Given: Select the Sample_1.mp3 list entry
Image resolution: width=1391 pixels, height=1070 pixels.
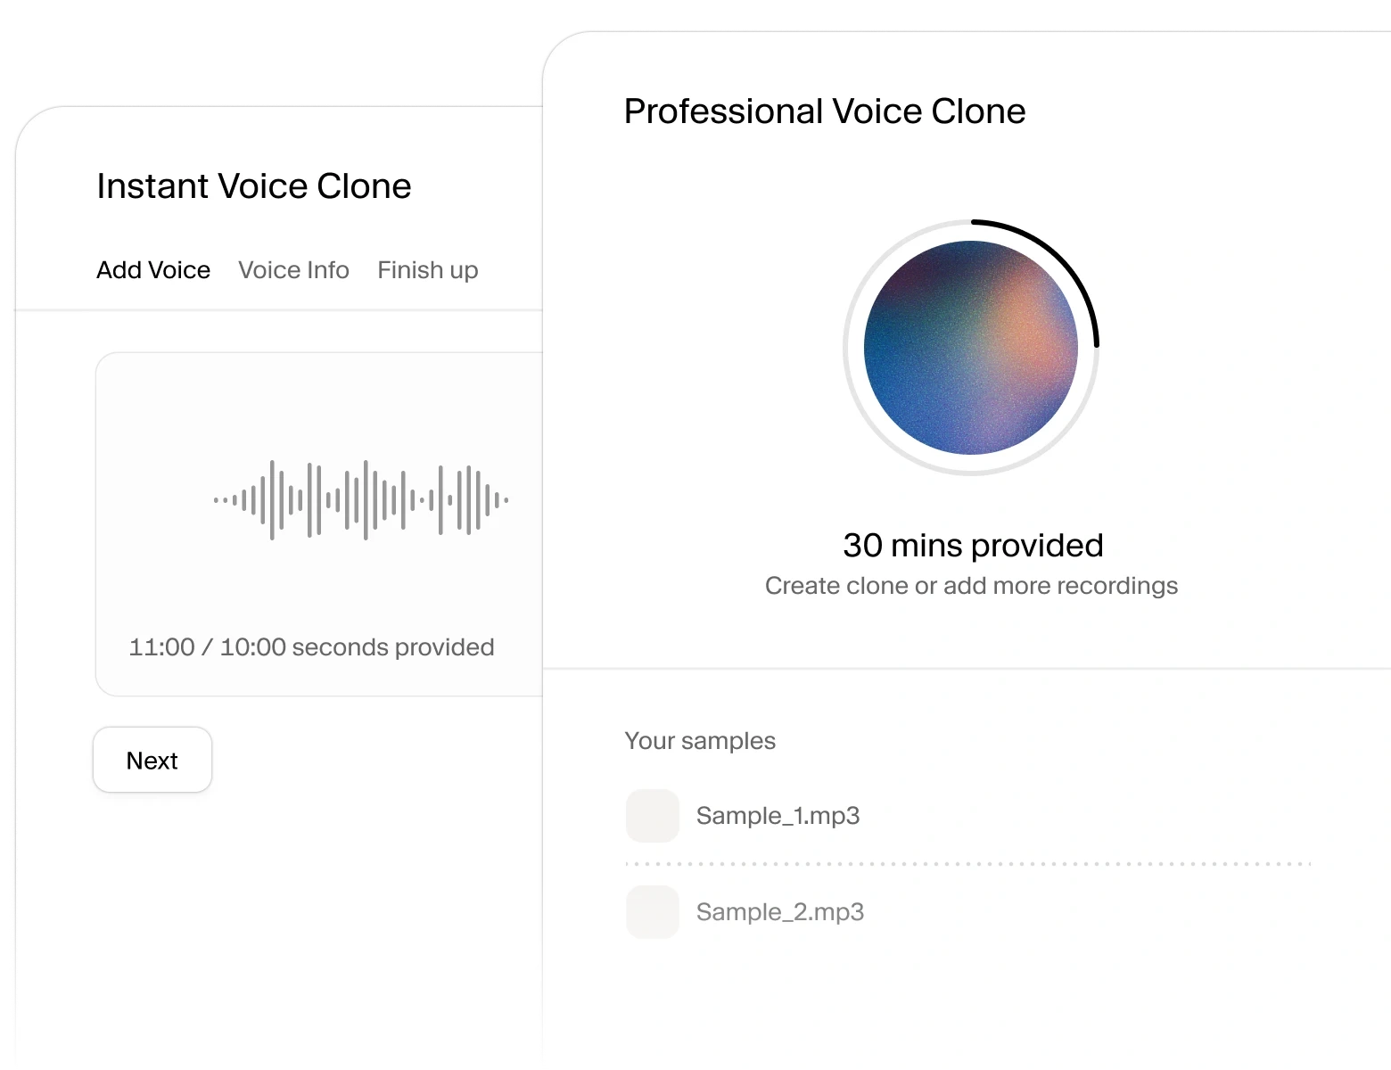Looking at the screenshot, I should tap(778, 816).
